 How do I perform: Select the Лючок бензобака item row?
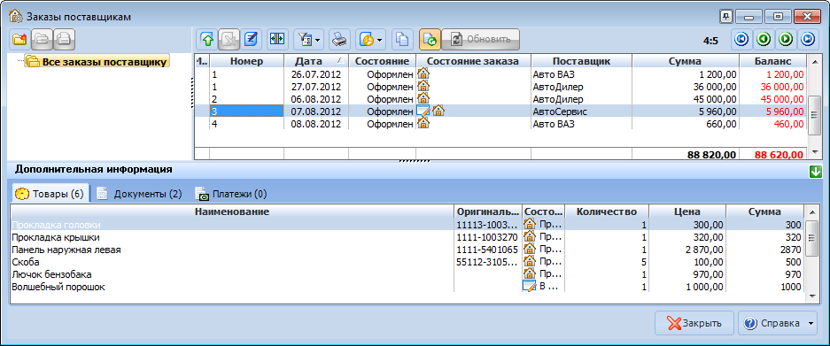[x=407, y=274]
